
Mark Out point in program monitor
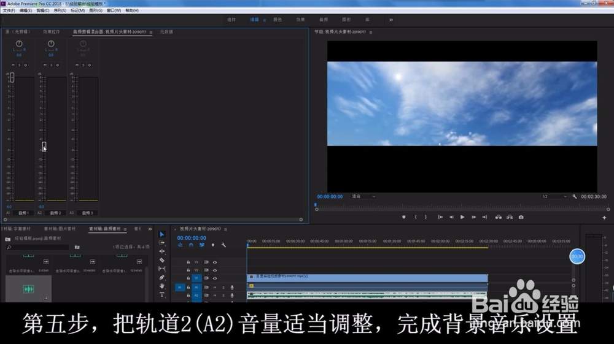click(426, 217)
